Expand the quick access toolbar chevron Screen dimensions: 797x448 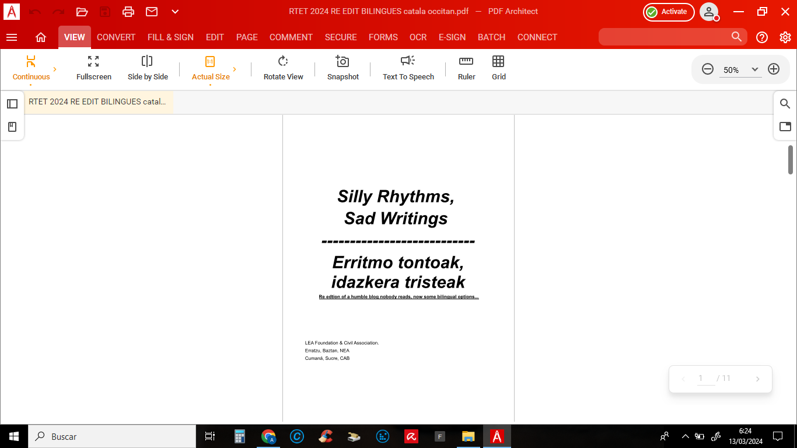[x=175, y=12]
